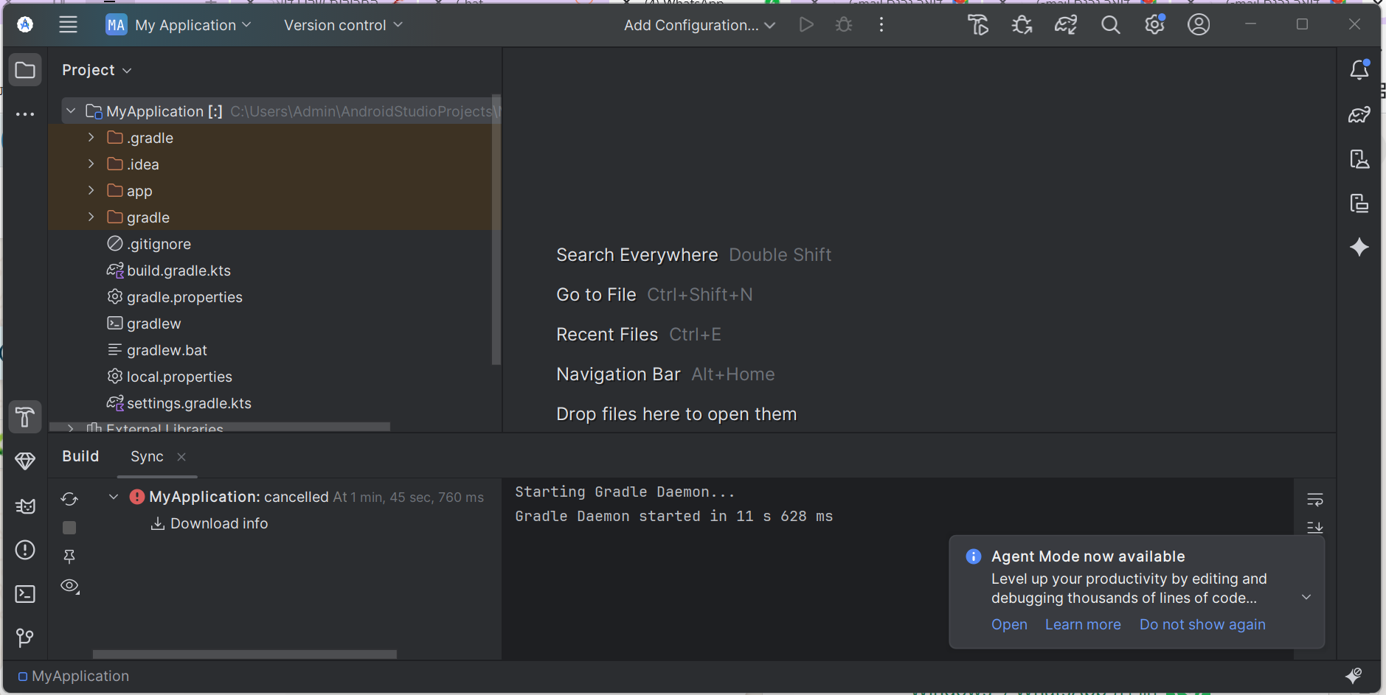
Task: Open the Gemini AI assistant panel
Action: click(1359, 247)
